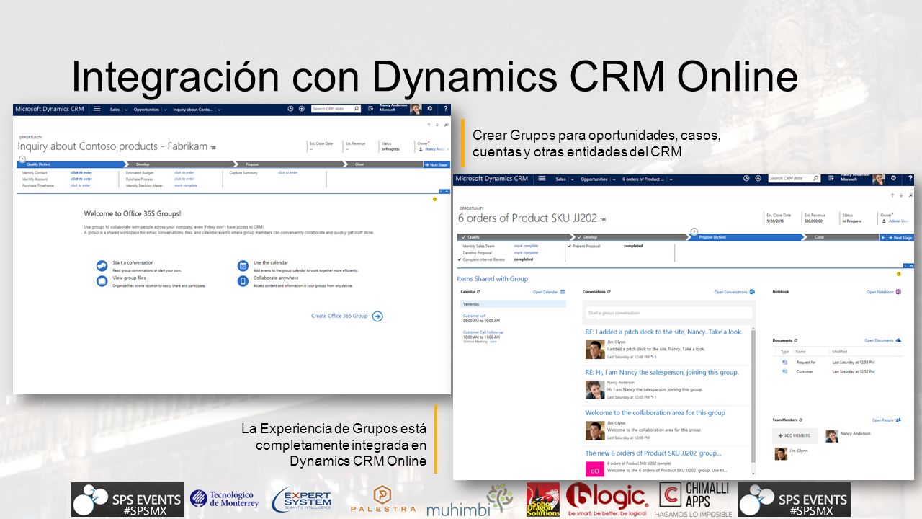Click quick create plus in Fabrikam window
Screen dimensions: 922x519
(x=301, y=109)
